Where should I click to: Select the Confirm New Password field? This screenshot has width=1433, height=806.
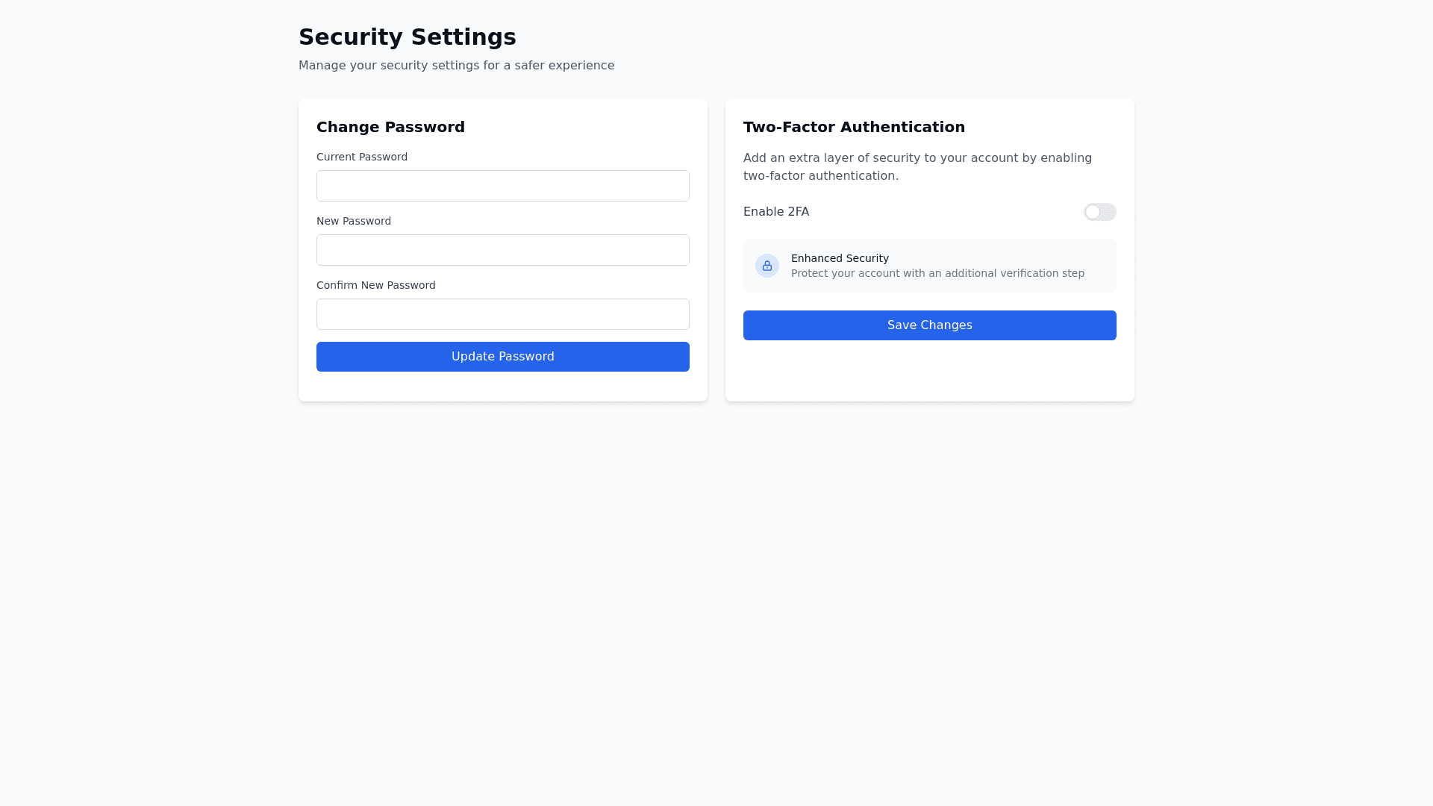point(502,314)
